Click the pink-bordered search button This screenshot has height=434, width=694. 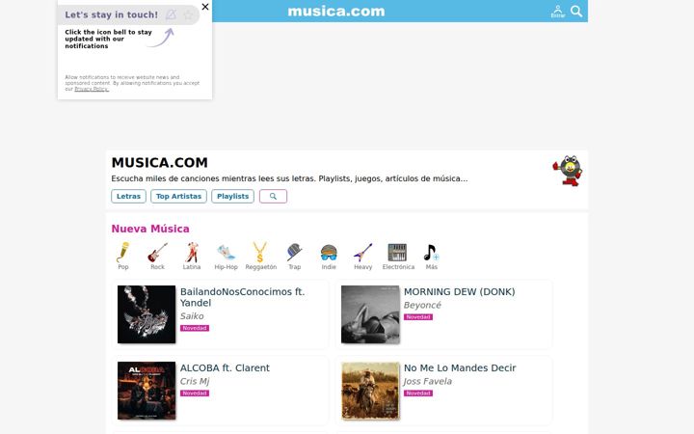pyautogui.click(x=273, y=196)
